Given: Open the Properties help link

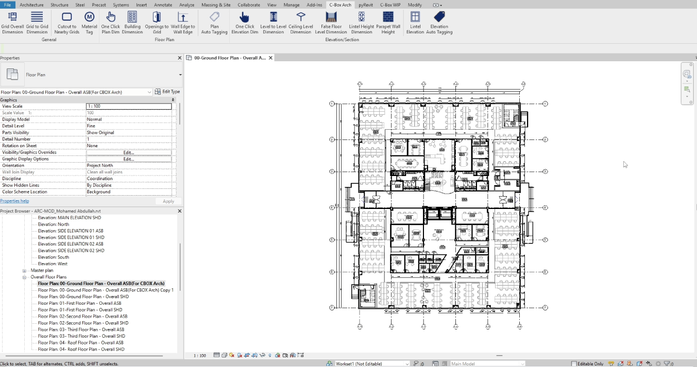Looking at the screenshot, I should [14, 201].
